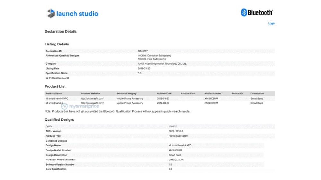Screen dimensions: 321x180
Task: Select model number XMSH08HM in product list
Action: (211, 98)
